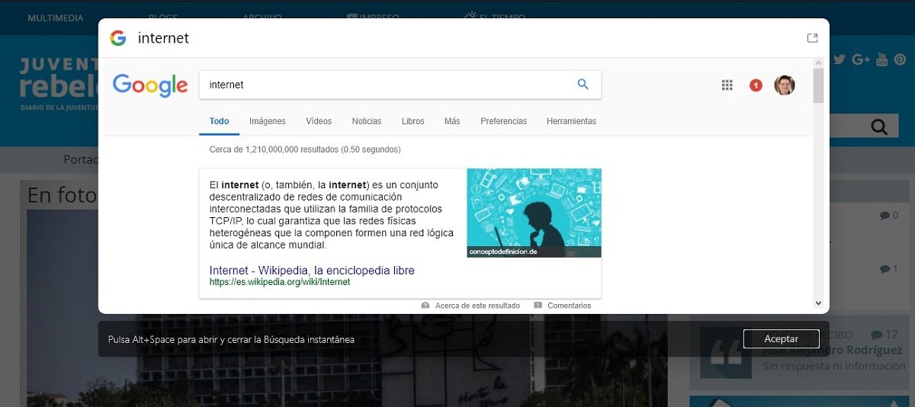Open the es.wikipedia.org/wiki/Internet URL
The height and width of the screenshot is (407, 915).
pyautogui.click(x=280, y=282)
